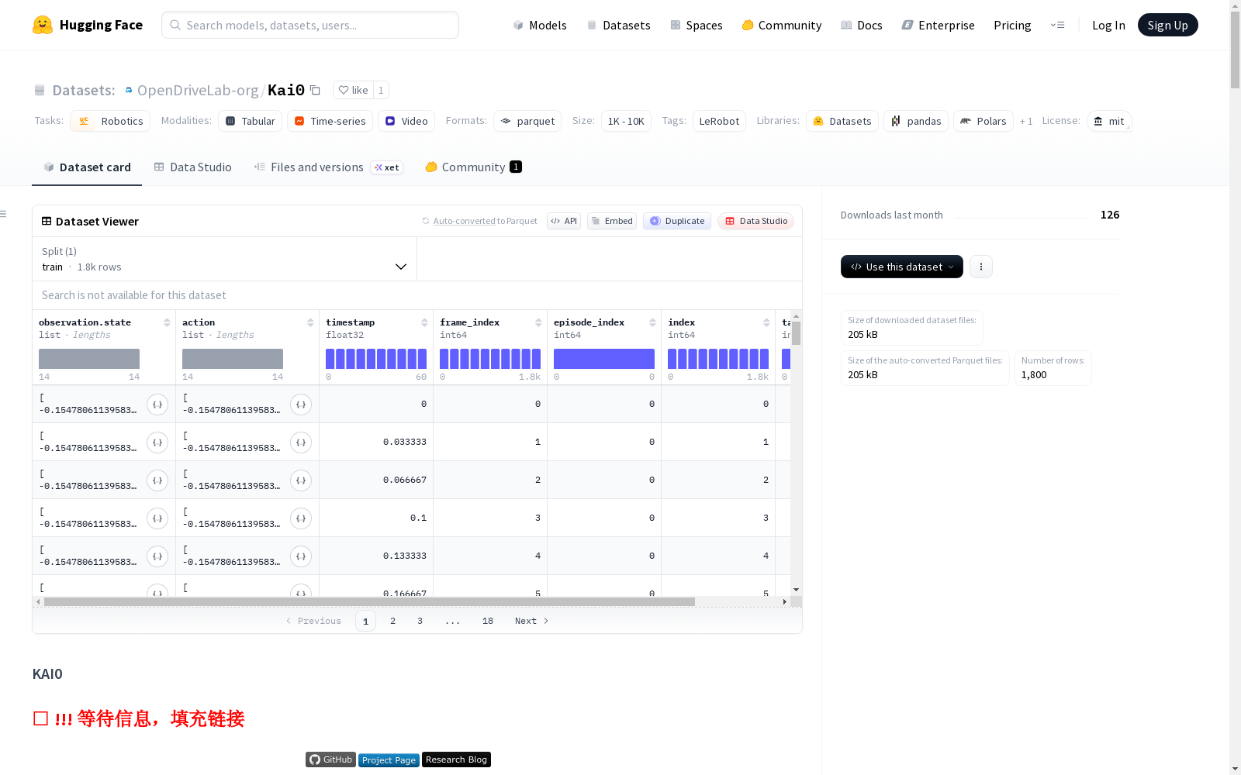Select the Dataset card tab

pos(87,167)
